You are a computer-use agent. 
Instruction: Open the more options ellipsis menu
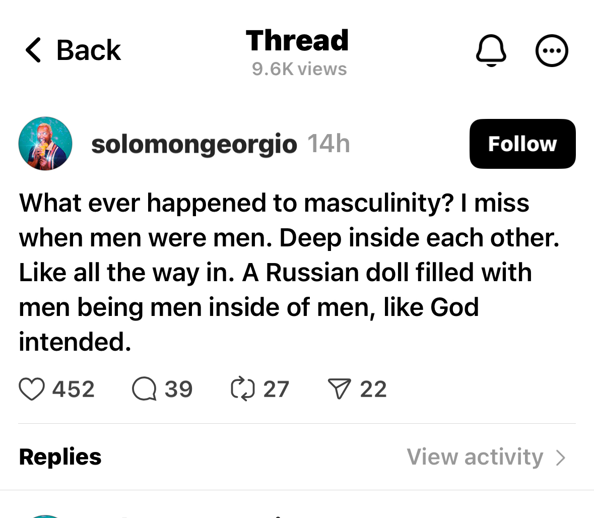click(x=552, y=50)
